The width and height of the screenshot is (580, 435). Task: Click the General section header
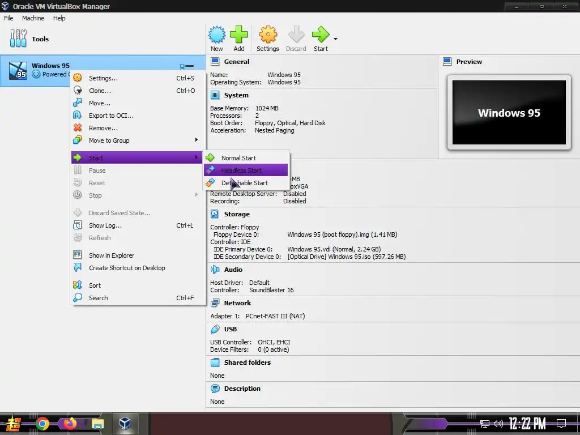tap(236, 62)
